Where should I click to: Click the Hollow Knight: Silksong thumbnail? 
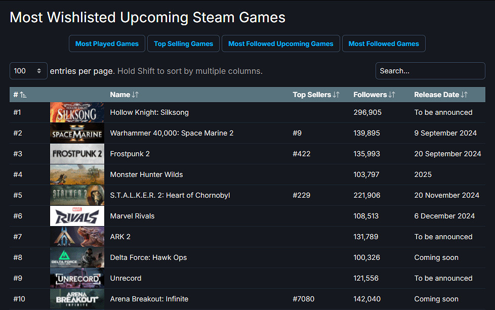tap(76, 112)
